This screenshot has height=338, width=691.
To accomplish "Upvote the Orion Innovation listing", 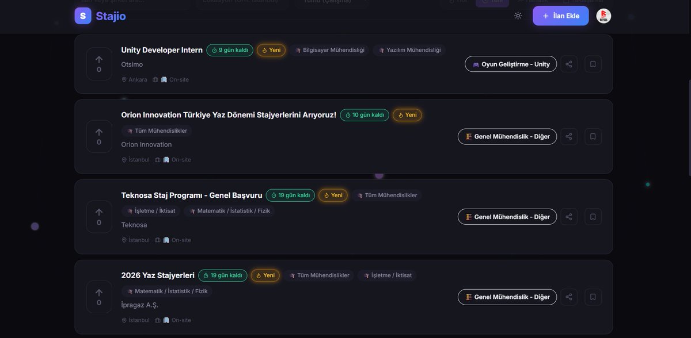I will pos(99,136).
